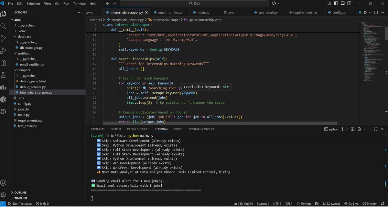Open the Terminal menu
The height and width of the screenshot is (207, 388).
point(79,4)
